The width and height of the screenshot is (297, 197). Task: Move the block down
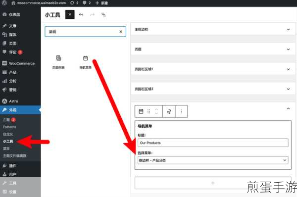(156, 113)
